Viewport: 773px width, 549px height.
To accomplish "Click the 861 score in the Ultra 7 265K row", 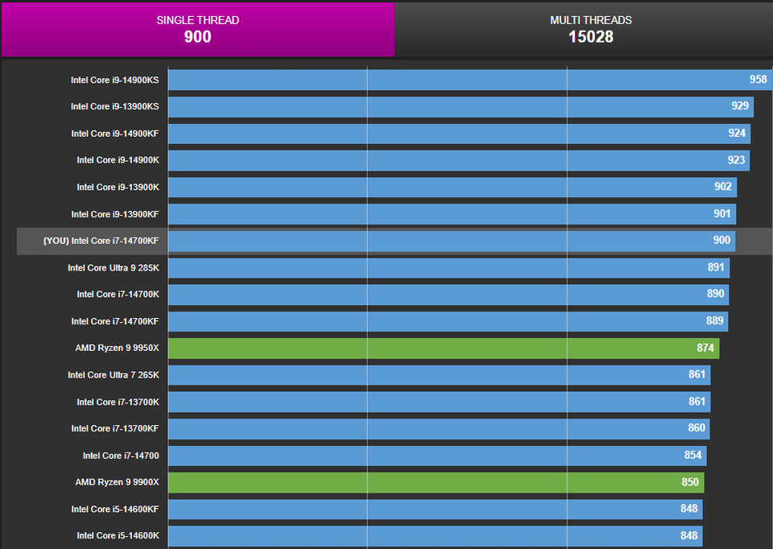I will pos(697,374).
